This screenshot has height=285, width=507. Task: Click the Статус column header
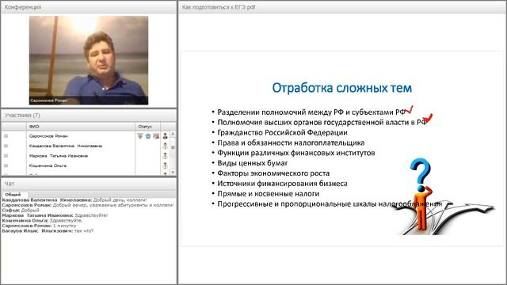pos(148,127)
